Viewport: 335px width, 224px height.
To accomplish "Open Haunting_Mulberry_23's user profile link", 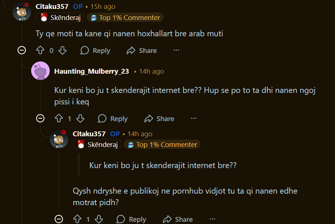I will pyautogui.click(x=91, y=71).
